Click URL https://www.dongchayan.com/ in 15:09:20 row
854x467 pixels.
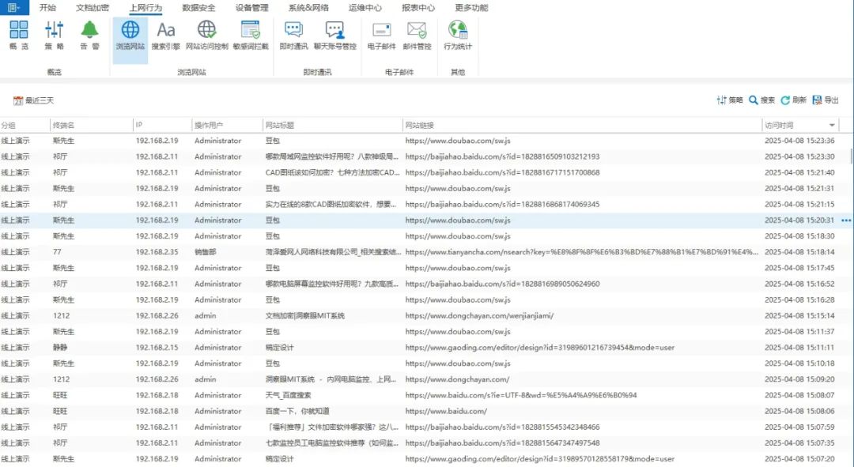[458, 379]
